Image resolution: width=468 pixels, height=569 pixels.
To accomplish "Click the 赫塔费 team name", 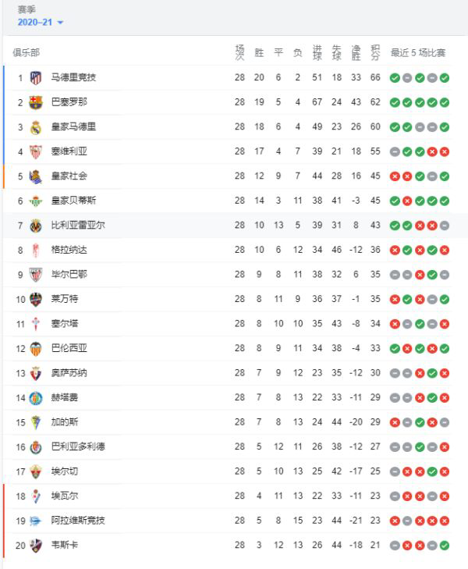I will tap(64, 398).
